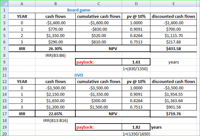Click the -$830.00 cumulative cell

[99, 29]
